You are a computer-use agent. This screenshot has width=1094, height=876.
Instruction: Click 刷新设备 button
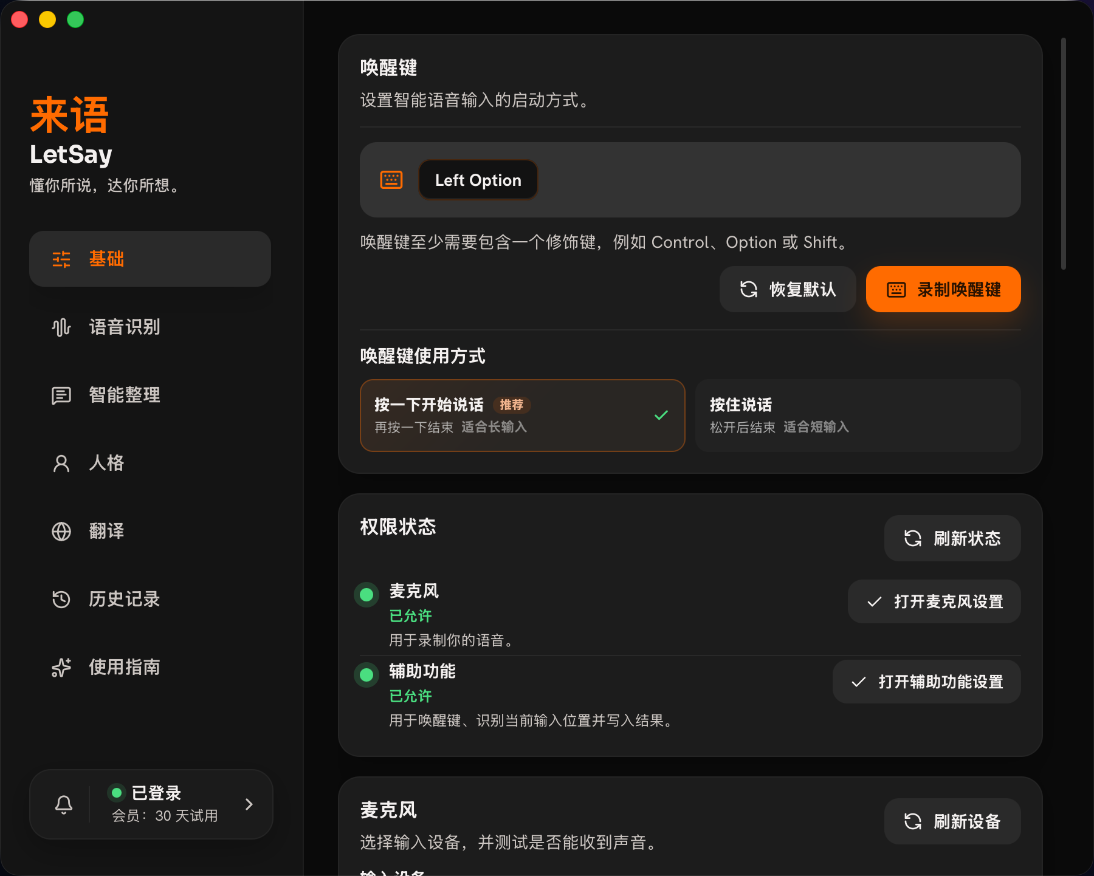tap(952, 821)
